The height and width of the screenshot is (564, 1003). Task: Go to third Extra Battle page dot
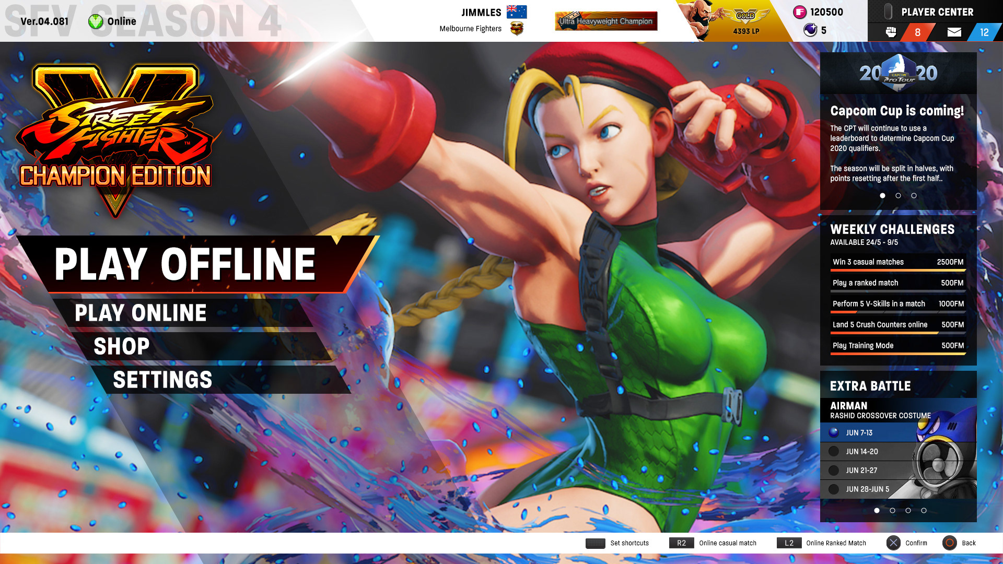(908, 510)
